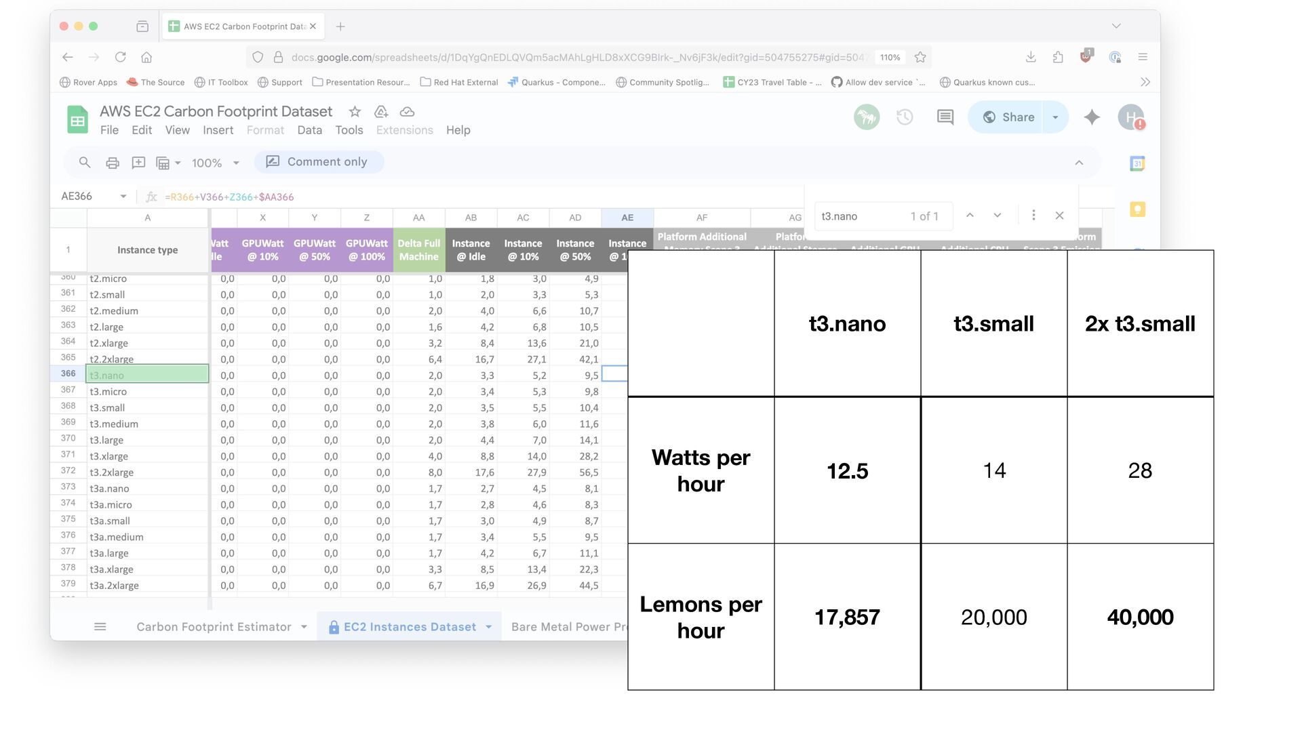The height and width of the screenshot is (732, 1302).
Task: Click the Share button
Action: click(1008, 117)
